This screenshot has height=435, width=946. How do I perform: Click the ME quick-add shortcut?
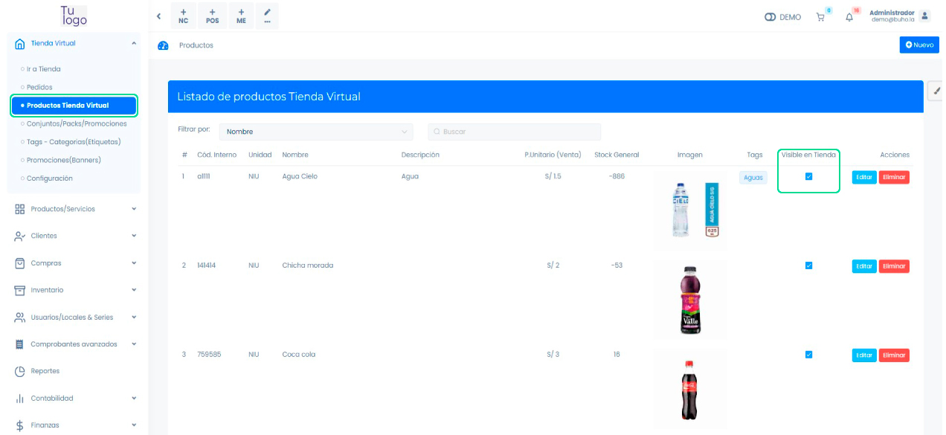click(241, 16)
